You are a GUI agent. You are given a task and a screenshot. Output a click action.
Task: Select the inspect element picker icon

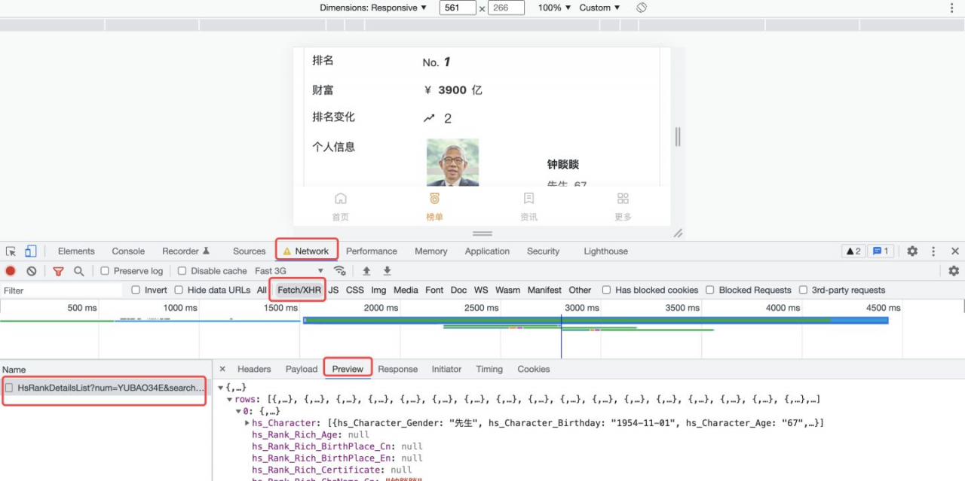click(11, 251)
